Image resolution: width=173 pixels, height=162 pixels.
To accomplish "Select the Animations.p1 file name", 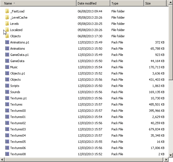I will (20, 42).
